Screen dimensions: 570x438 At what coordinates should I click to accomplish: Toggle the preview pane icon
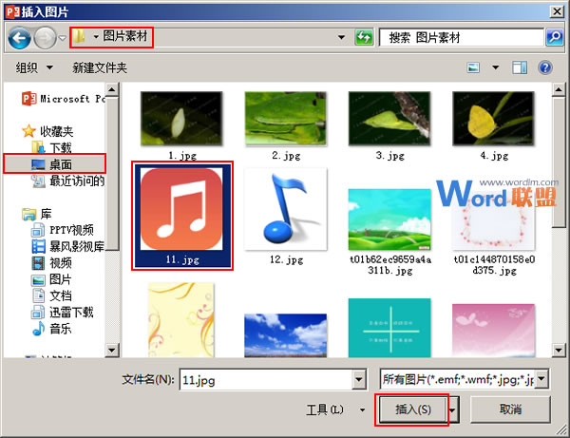click(x=520, y=67)
